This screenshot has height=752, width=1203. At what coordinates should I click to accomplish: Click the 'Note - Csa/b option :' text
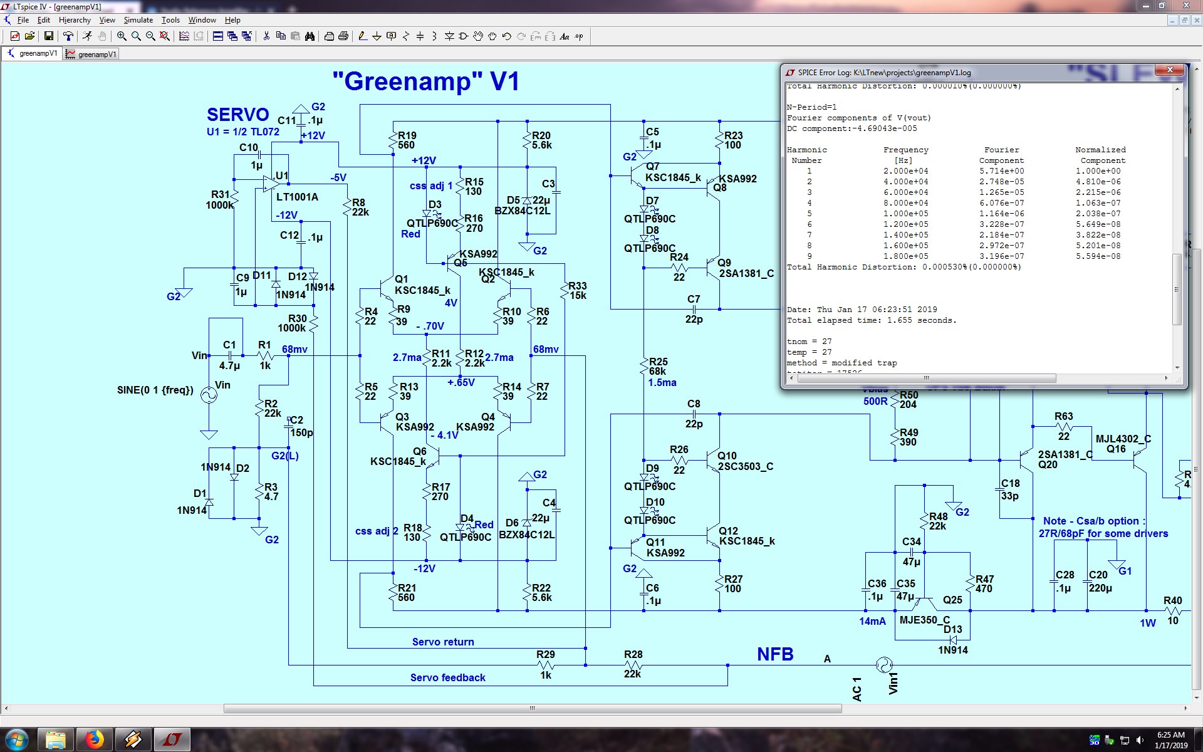(x=1094, y=521)
